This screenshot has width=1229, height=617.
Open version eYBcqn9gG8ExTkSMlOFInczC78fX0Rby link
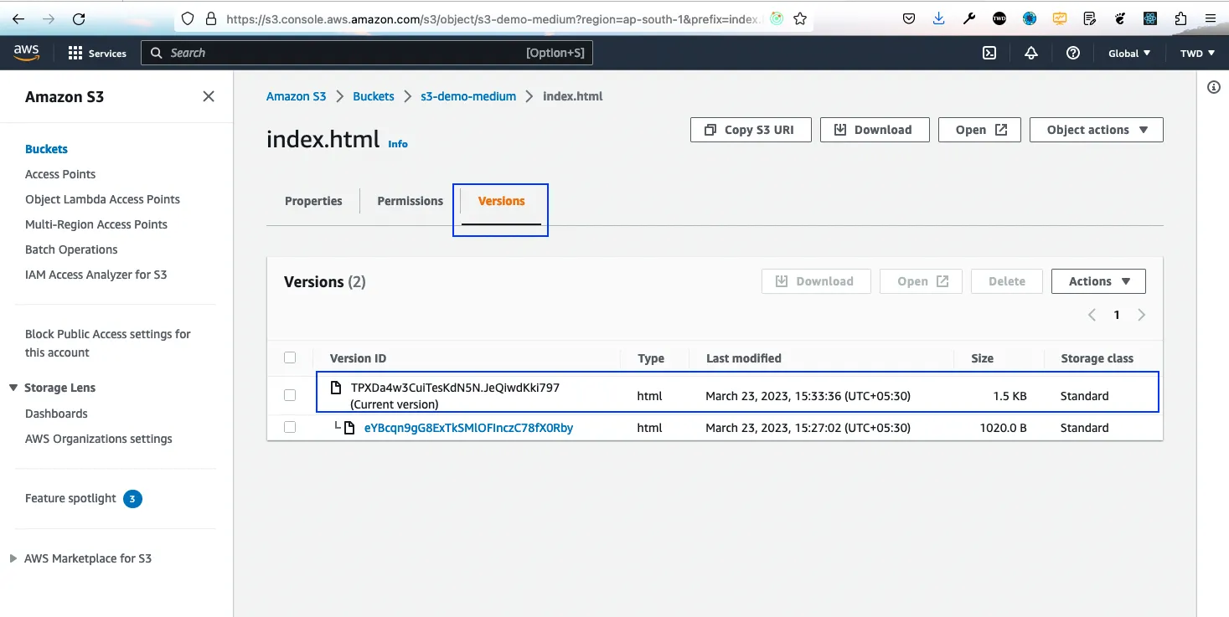click(x=468, y=427)
